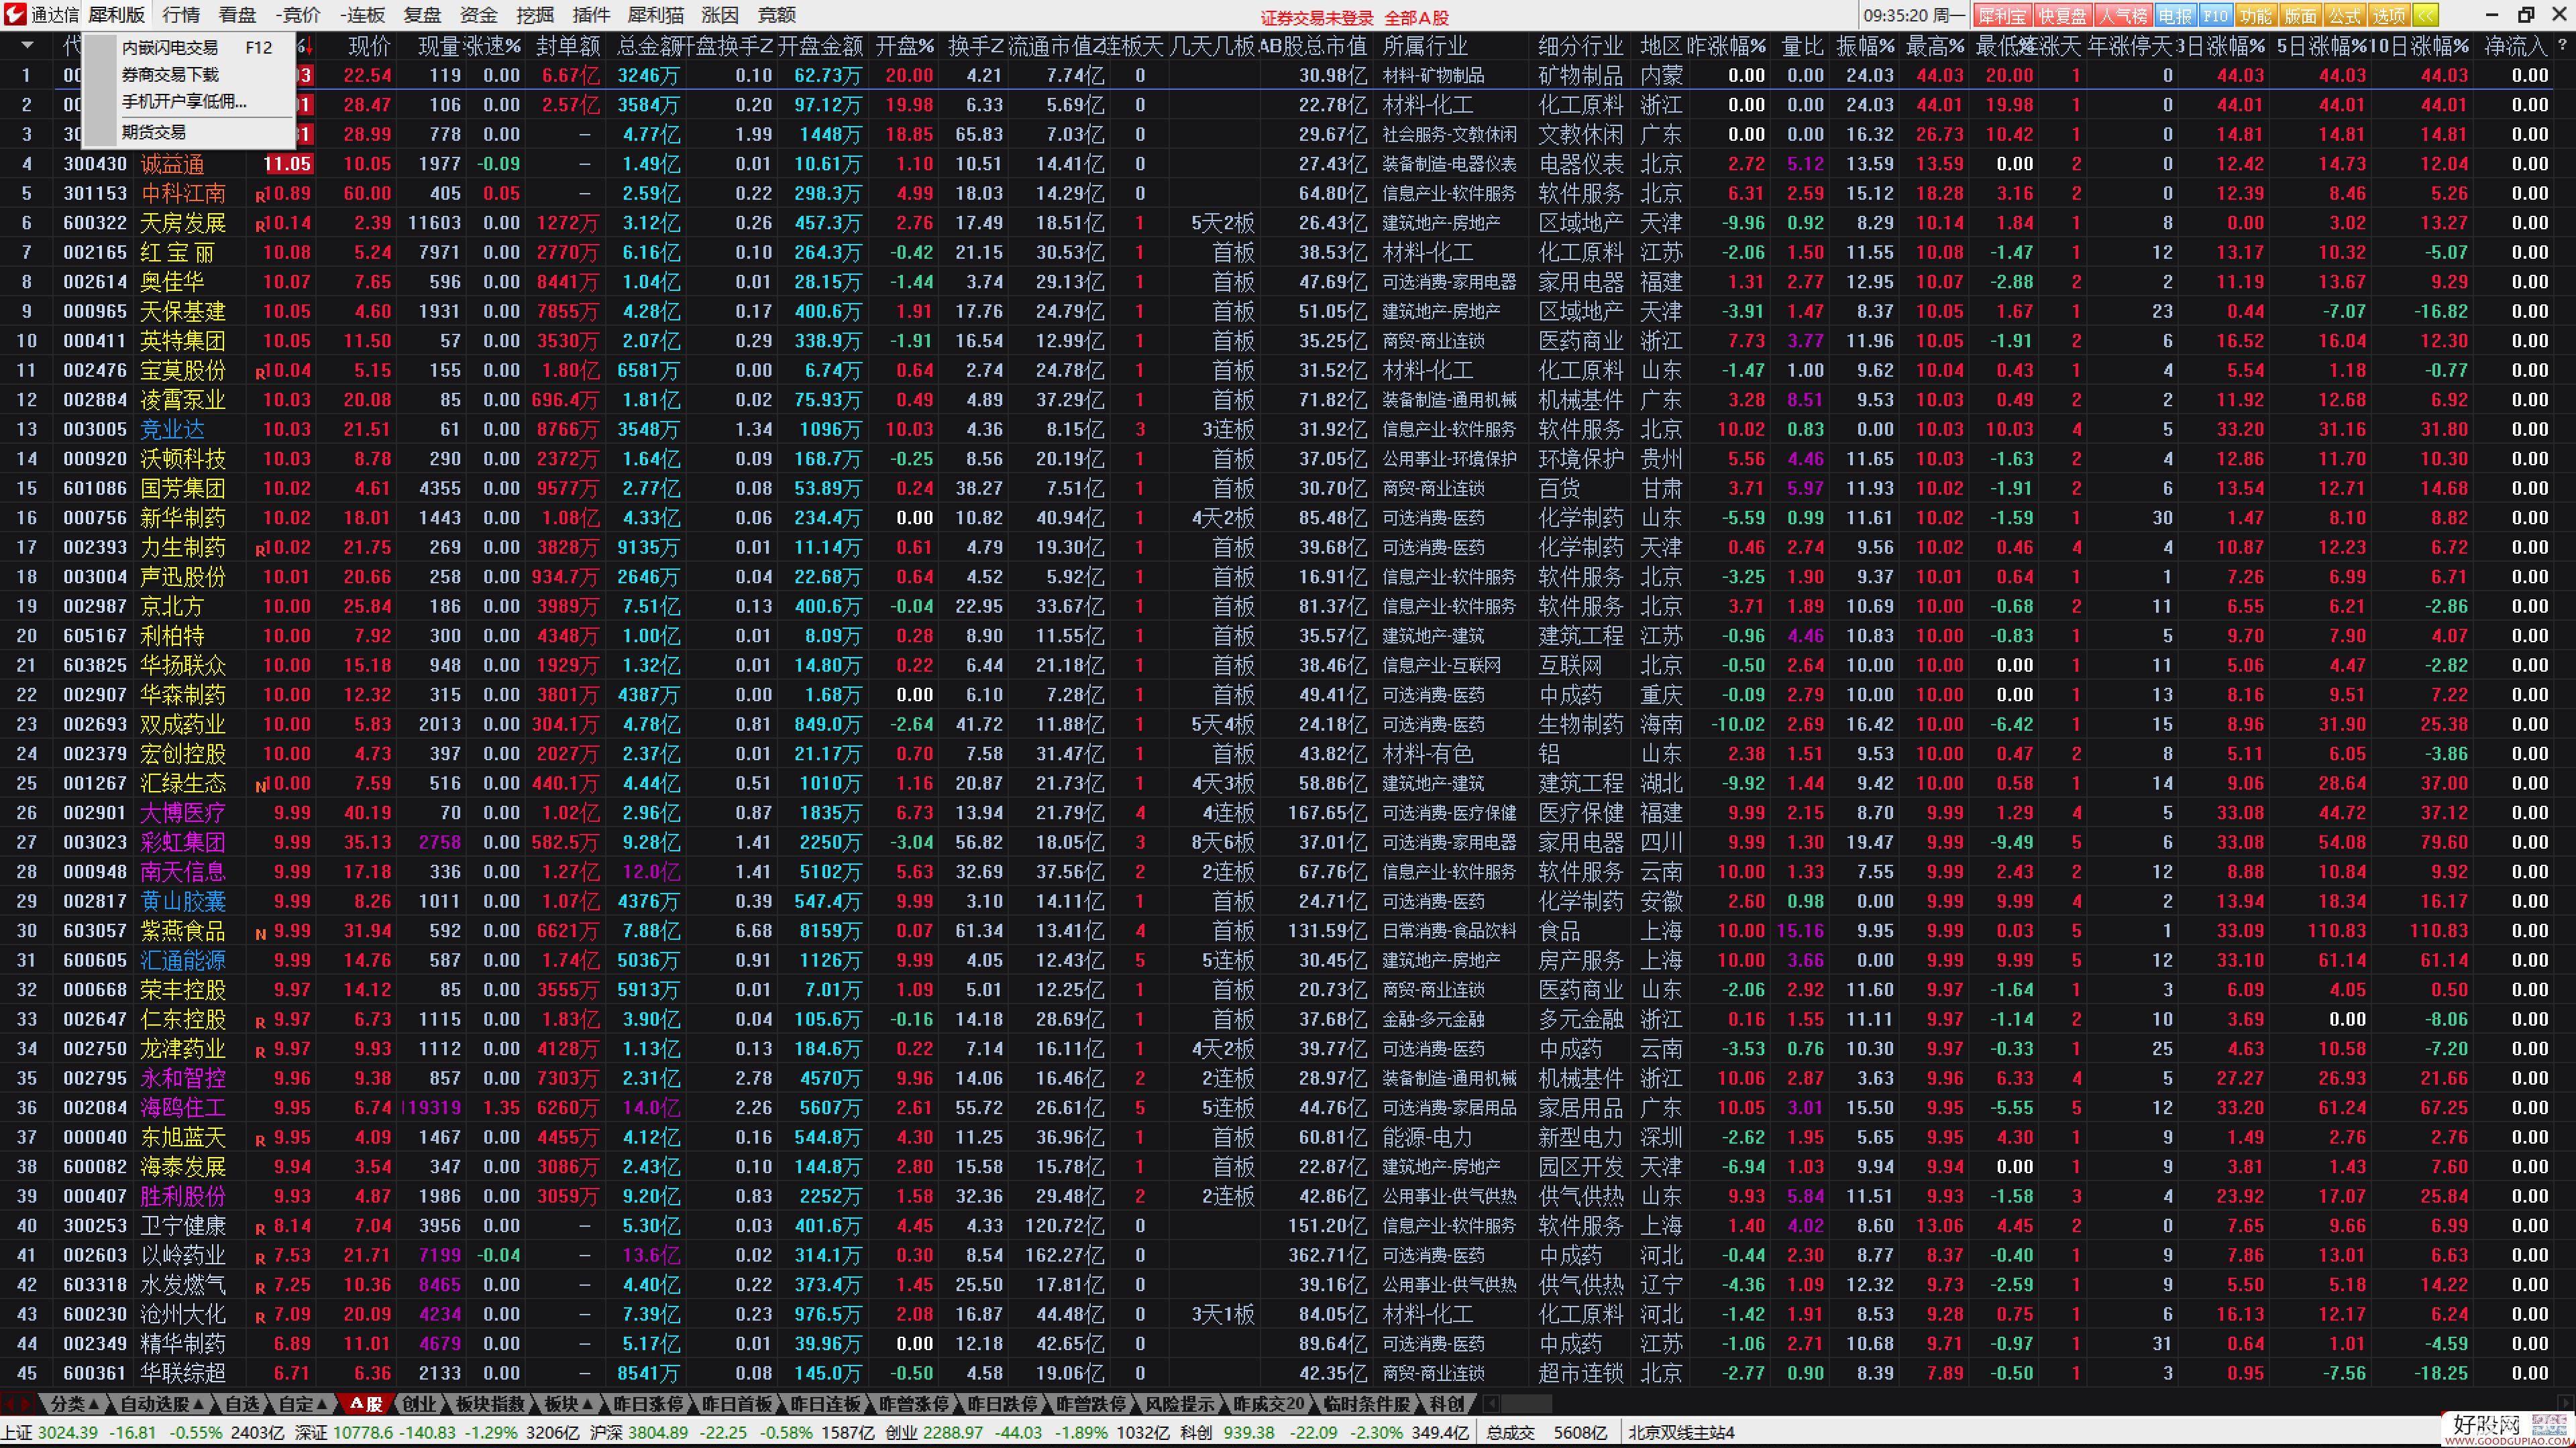Image resolution: width=2576 pixels, height=1448 pixels.
Task: Expand the 自动选股▲ bottom tab
Action: (x=161, y=1403)
